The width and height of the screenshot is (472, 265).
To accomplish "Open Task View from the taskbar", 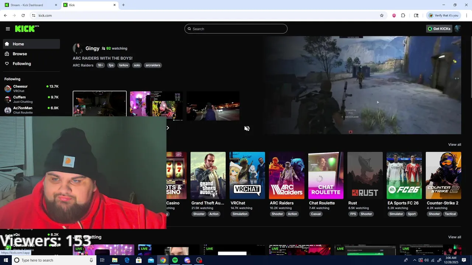I will [x=102, y=260].
